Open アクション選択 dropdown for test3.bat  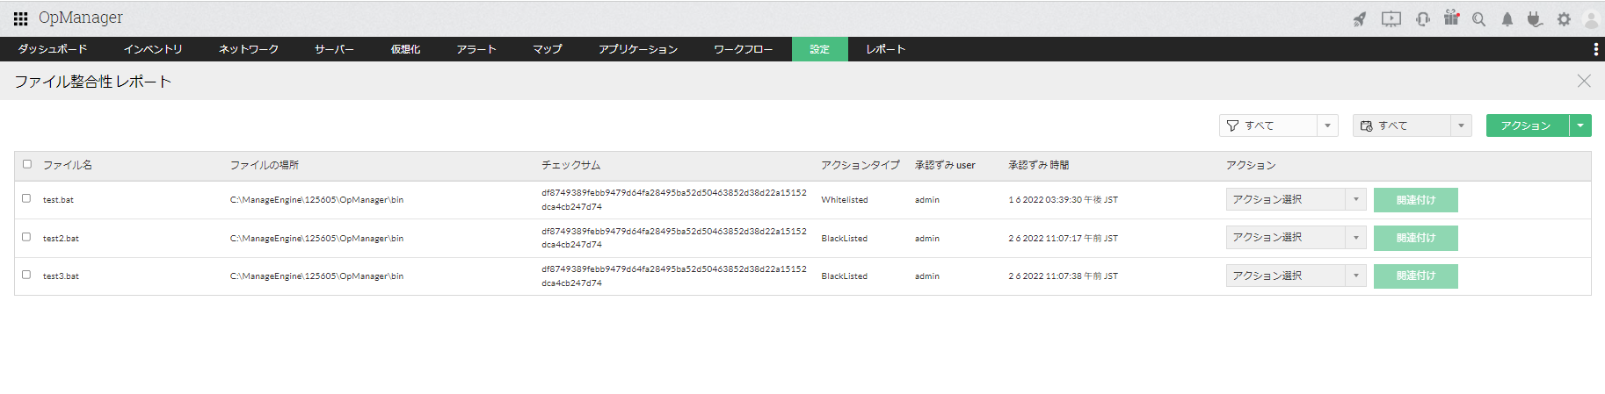(1296, 276)
